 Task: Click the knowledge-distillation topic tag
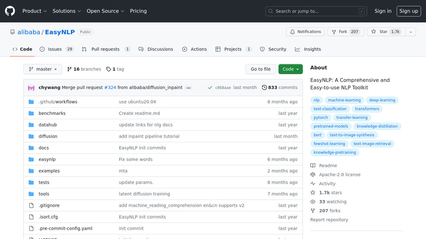(377, 126)
